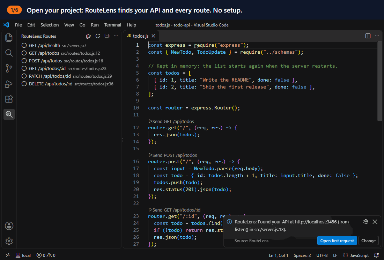Open the Source Control view
This screenshot has height=260, width=384.
click(9, 68)
